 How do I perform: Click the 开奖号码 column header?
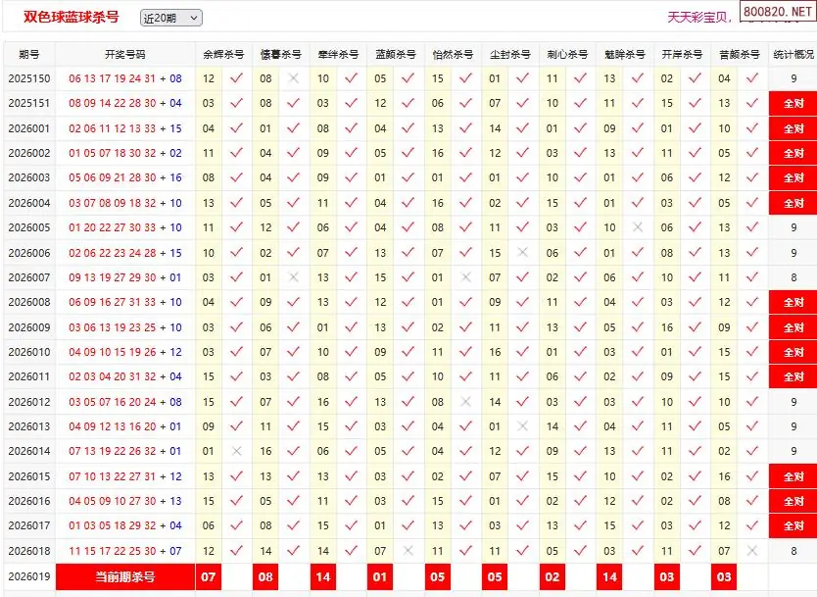pyautogui.click(x=124, y=55)
